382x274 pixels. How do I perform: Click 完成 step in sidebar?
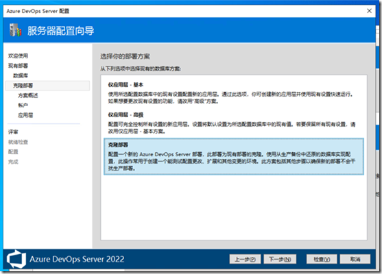[x=13, y=162]
